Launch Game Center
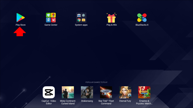 (51, 18)
